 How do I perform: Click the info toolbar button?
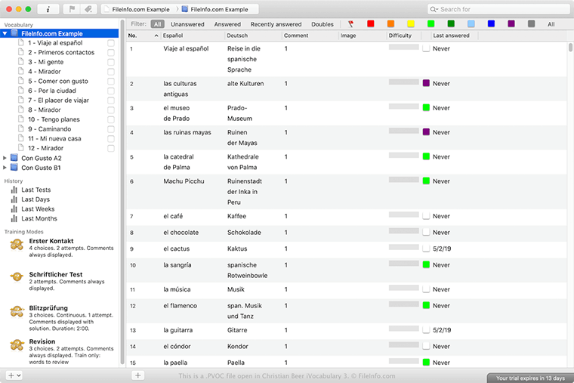[48, 9]
